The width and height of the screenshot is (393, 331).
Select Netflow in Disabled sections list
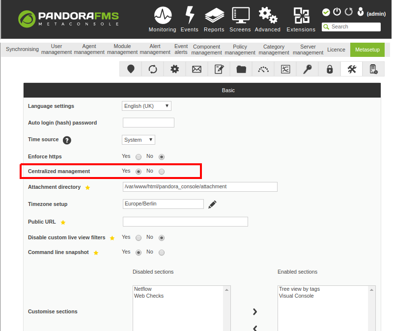[143, 289]
